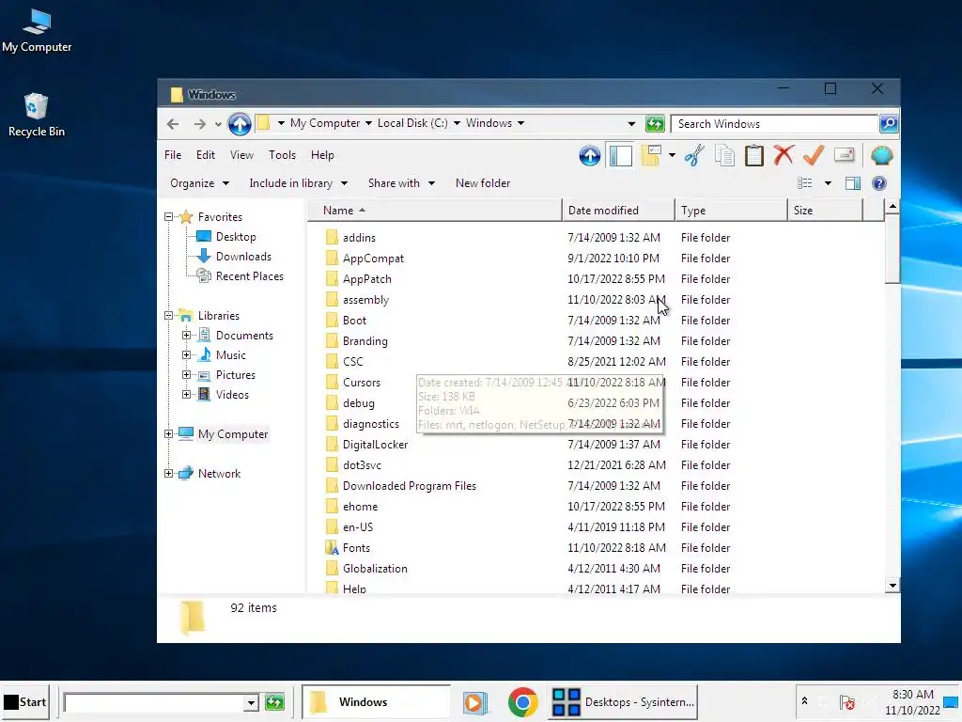The width and height of the screenshot is (962, 722).
Task: Click Include in library button
Action: 298,183
